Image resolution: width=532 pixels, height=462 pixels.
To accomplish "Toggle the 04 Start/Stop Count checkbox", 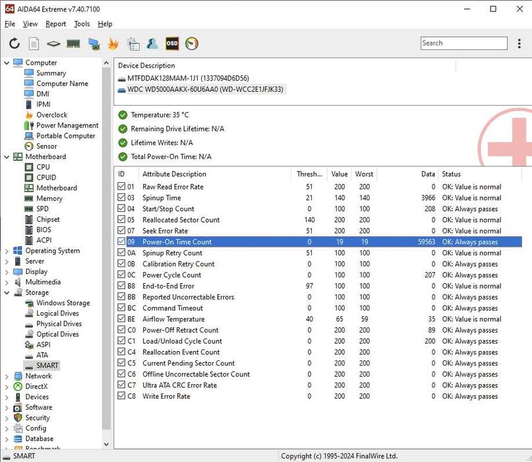I will [x=121, y=209].
